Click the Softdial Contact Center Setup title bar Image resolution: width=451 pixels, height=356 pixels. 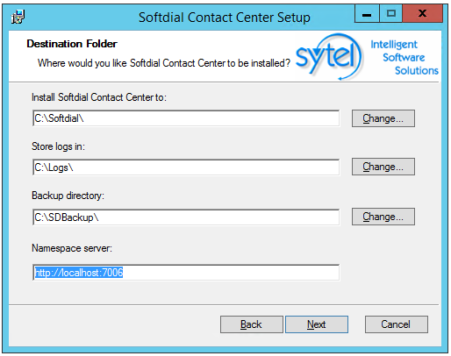224,18
